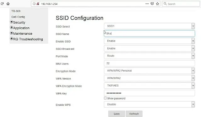Focus the SSID Name input field
This screenshot has width=201, height=117.
149,34
